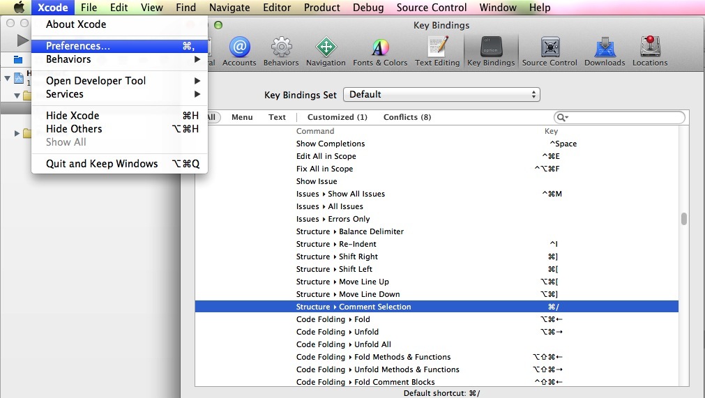Open the Accounts preferences pane
Viewport: 705px width, 398px height.
coord(239,52)
